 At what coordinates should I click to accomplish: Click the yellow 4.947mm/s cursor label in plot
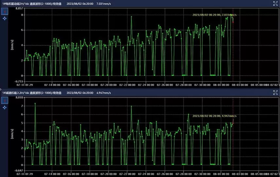[214, 116]
